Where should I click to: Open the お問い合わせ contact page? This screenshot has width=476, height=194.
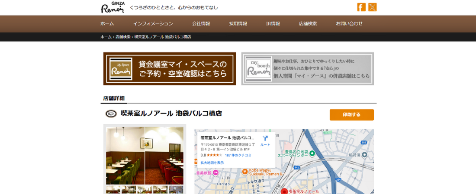point(349,24)
